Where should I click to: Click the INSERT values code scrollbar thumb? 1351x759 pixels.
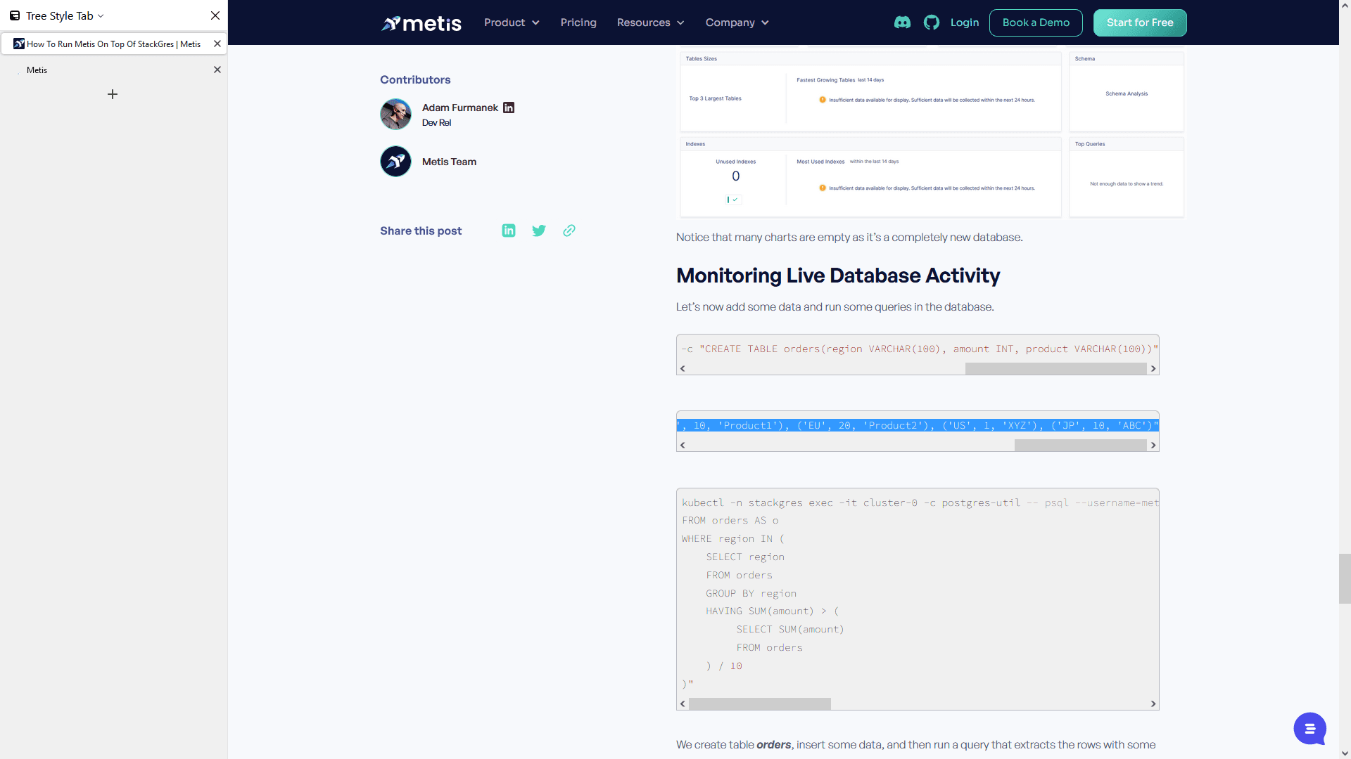1080,445
